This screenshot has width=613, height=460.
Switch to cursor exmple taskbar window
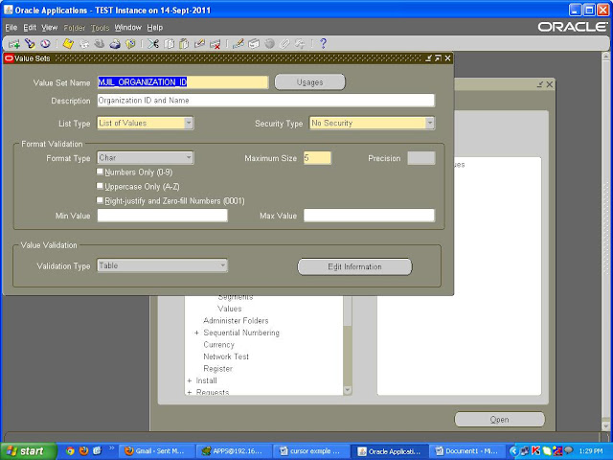coord(310,451)
